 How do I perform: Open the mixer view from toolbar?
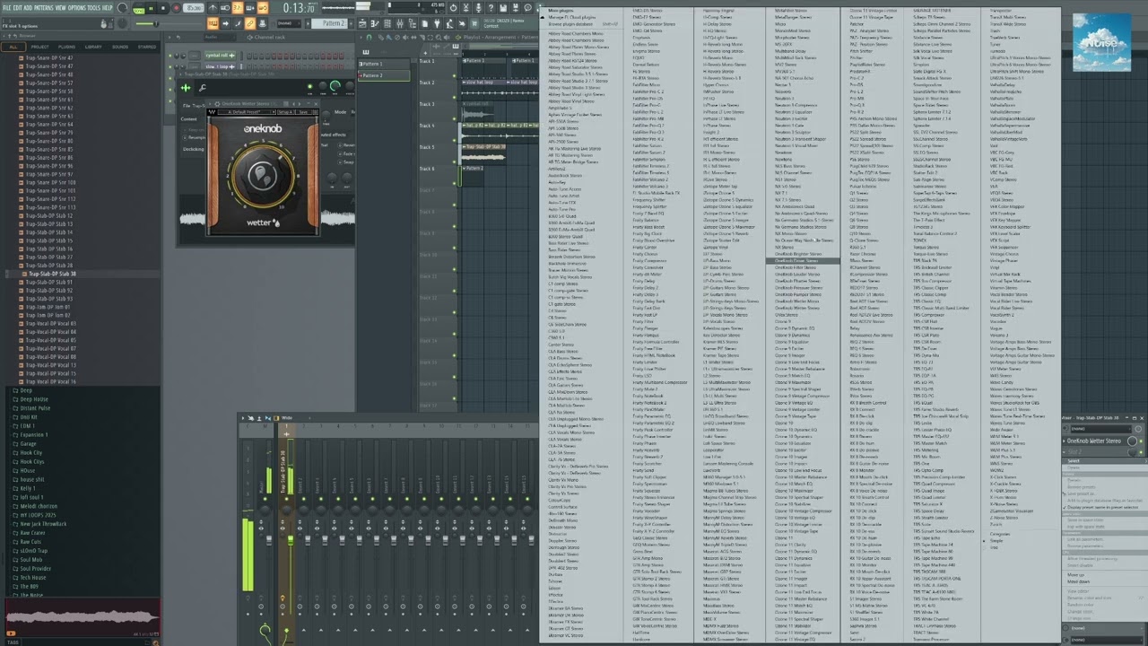tap(399, 23)
